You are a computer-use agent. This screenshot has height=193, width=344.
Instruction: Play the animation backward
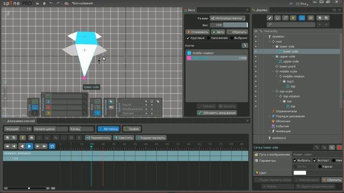(x=22, y=146)
